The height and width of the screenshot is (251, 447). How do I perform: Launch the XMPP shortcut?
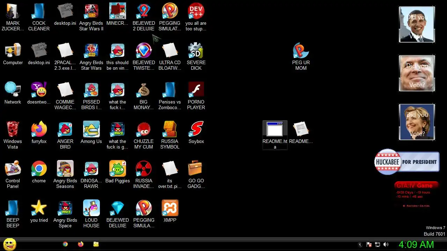click(170, 212)
